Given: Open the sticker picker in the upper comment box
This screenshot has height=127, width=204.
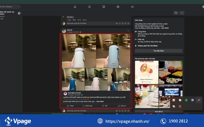Looking at the screenshot, I should point(129,23).
